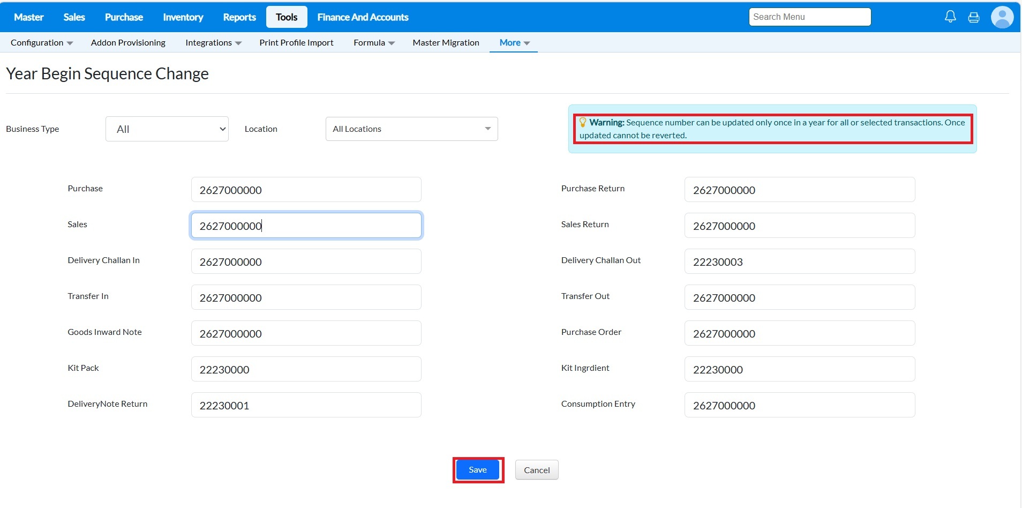Click the notification bell icon
The width and height of the screenshot is (1022, 508).
point(950,17)
